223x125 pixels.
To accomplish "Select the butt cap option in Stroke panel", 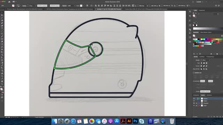I will pyautogui.click(x=201, y=63).
